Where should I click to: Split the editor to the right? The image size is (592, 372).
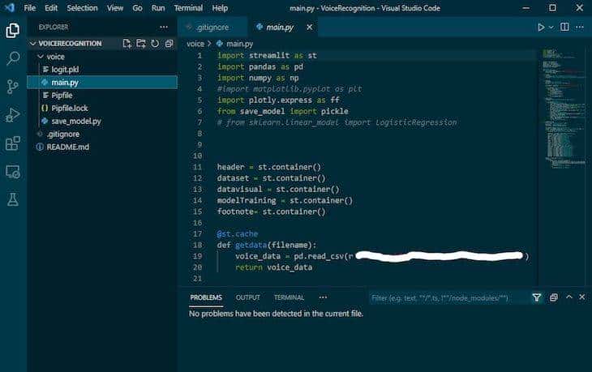(x=564, y=27)
